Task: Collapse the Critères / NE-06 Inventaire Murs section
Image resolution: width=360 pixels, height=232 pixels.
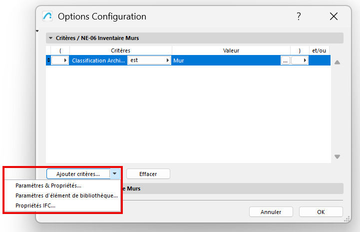Action: (50, 38)
